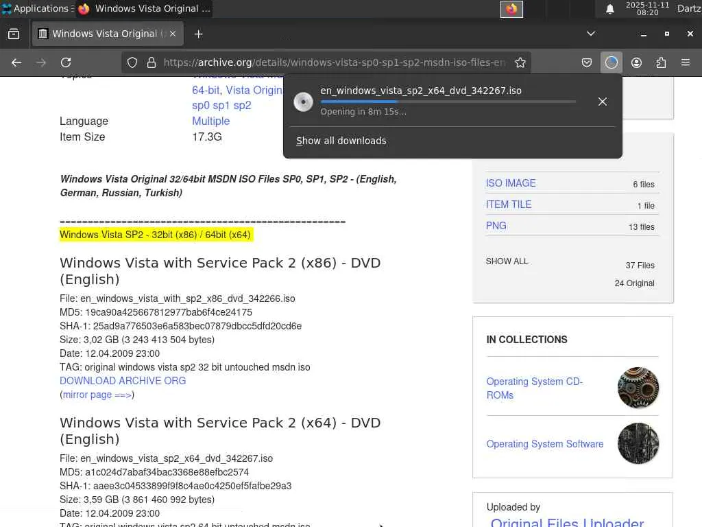This screenshot has height=527, width=702.
Task: Open a new browser tab
Action: [199, 34]
